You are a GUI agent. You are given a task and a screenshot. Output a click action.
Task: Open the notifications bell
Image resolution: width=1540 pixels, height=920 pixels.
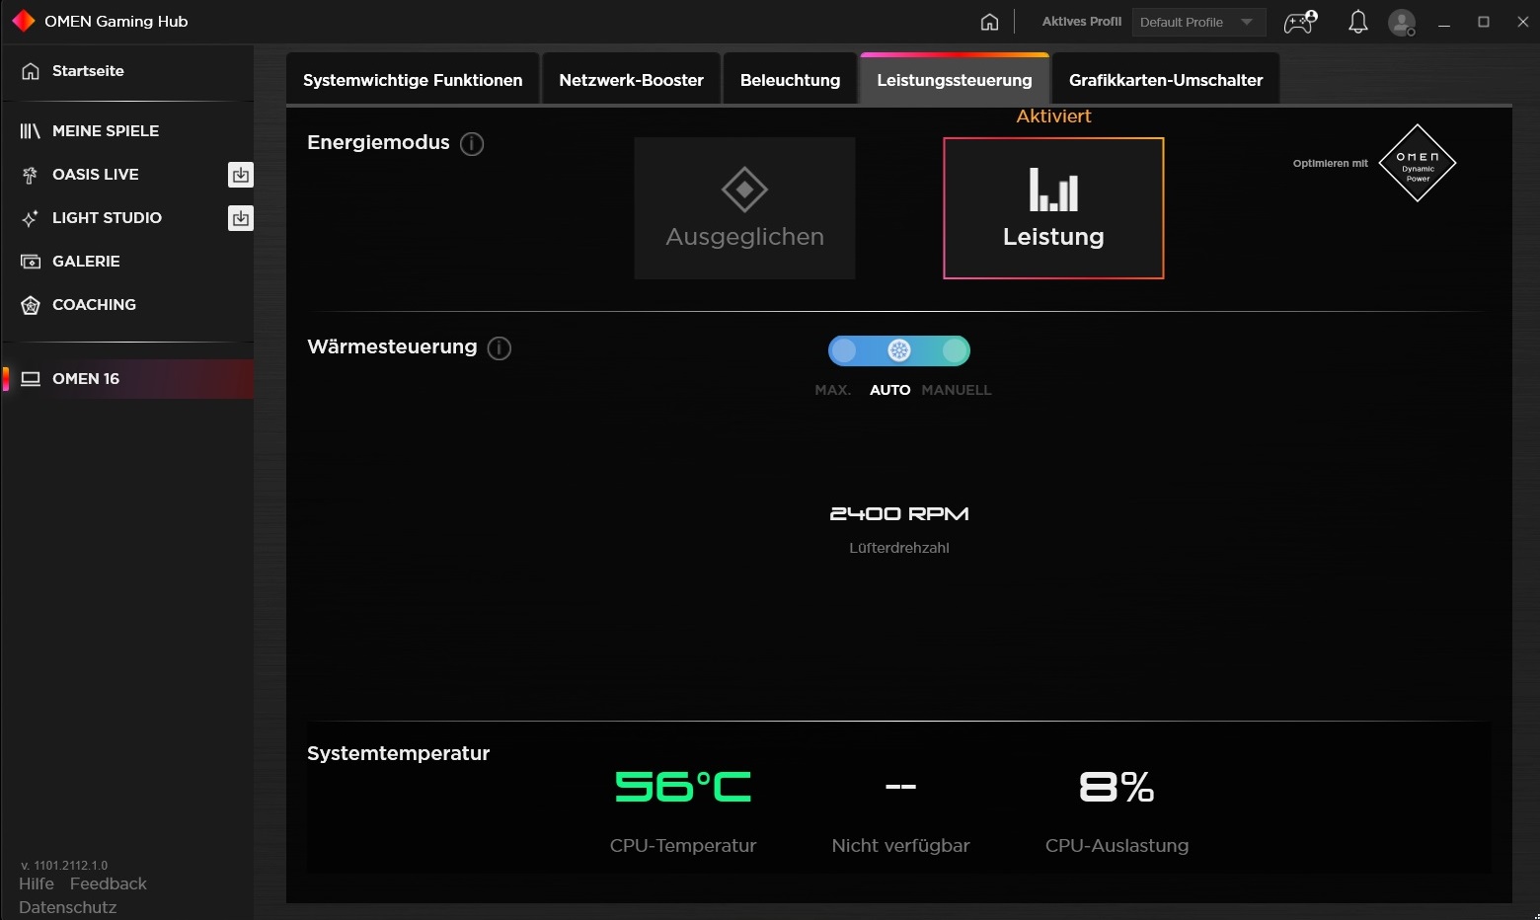click(1358, 22)
